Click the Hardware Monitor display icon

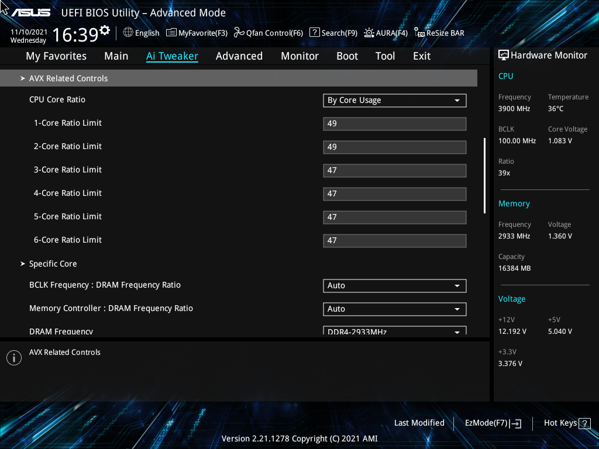pos(504,56)
